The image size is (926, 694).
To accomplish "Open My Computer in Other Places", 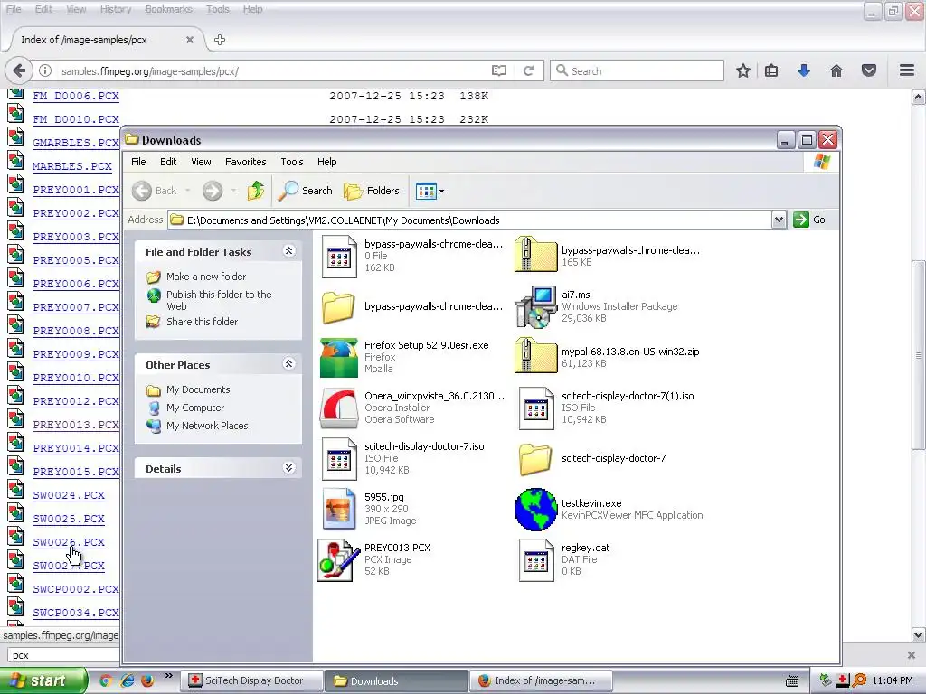I will 195,408.
